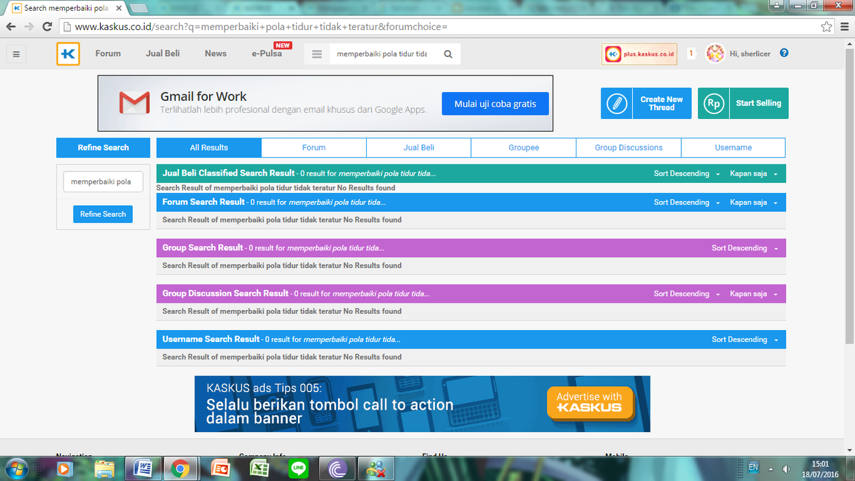Switch to Microsoft Word in taskbar
855x481 pixels.
tap(143, 469)
